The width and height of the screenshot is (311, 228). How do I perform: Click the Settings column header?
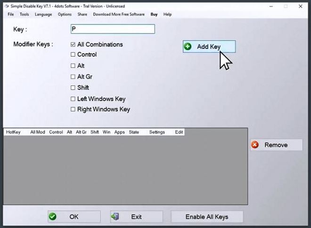coord(157,132)
